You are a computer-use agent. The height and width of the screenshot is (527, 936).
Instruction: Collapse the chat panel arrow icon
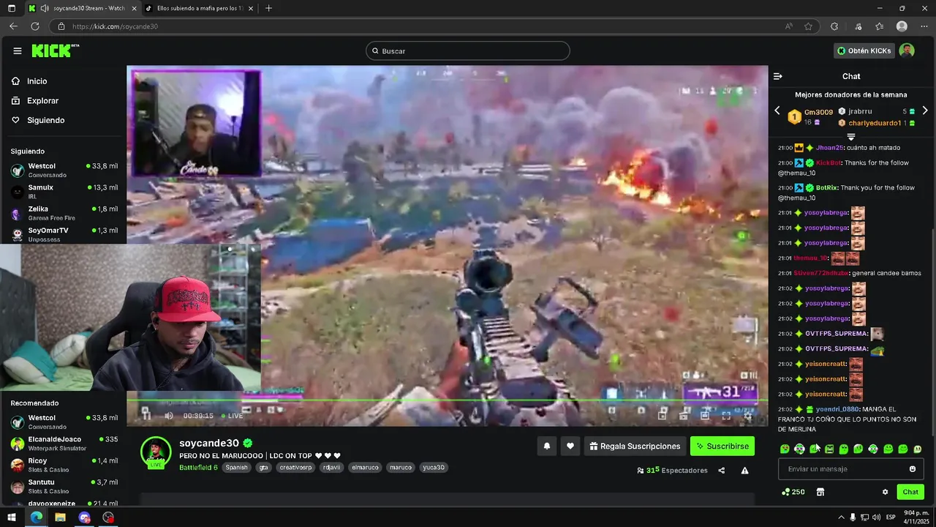(778, 76)
